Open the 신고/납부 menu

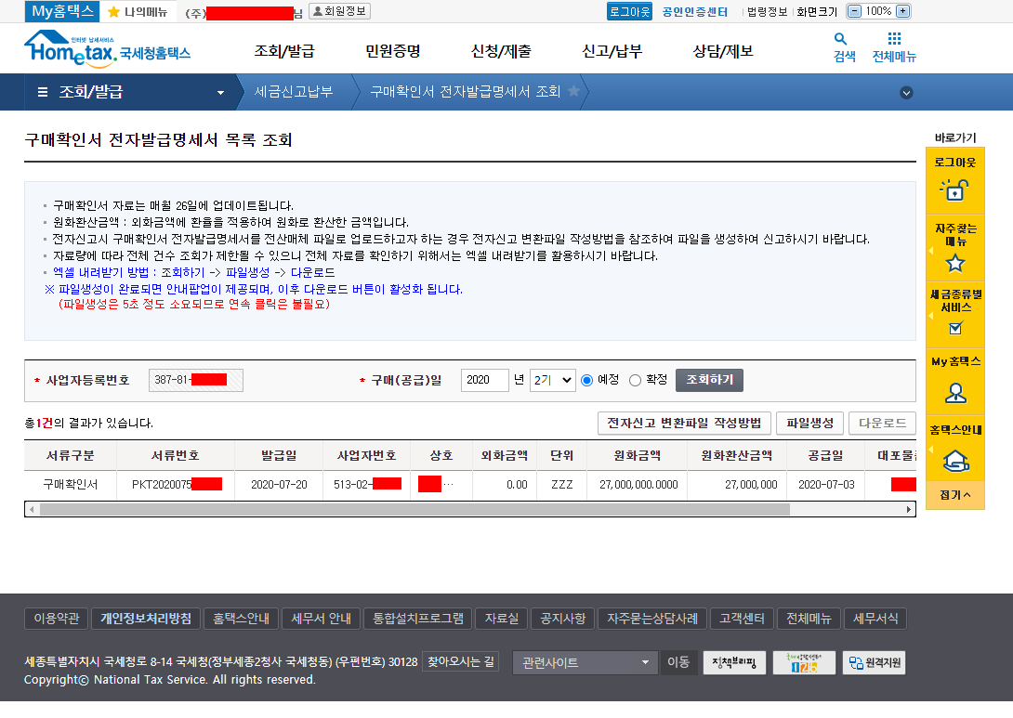pos(612,51)
